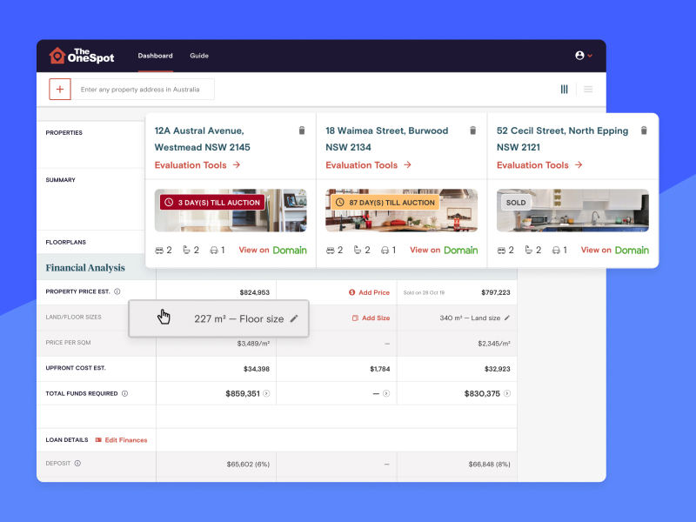Click bathroom icon on Cecil Street card
The image size is (696, 522).
pyautogui.click(x=528, y=251)
